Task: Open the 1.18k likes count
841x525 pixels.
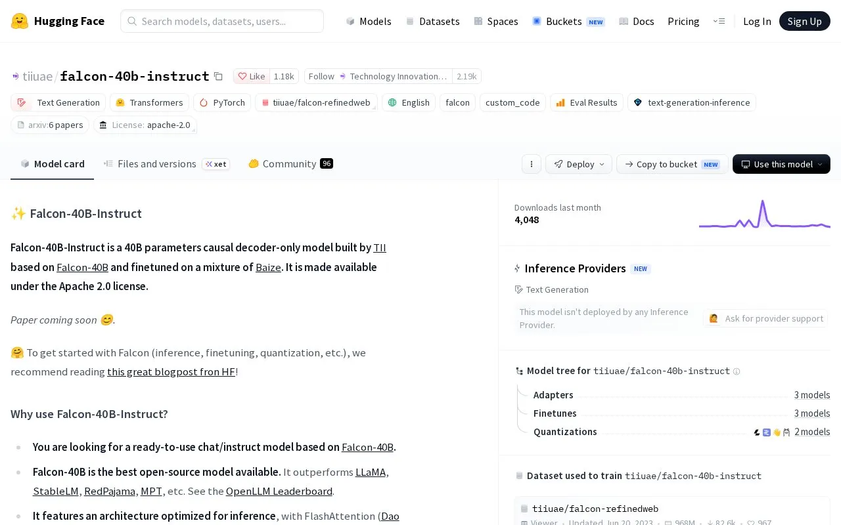Action: 284,76
